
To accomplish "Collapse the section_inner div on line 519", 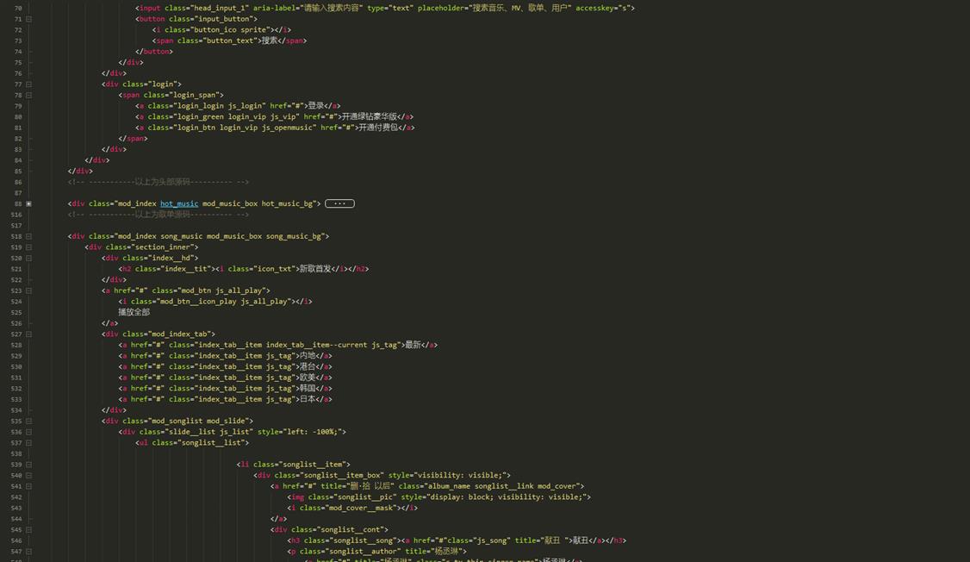I will (29, 247).
